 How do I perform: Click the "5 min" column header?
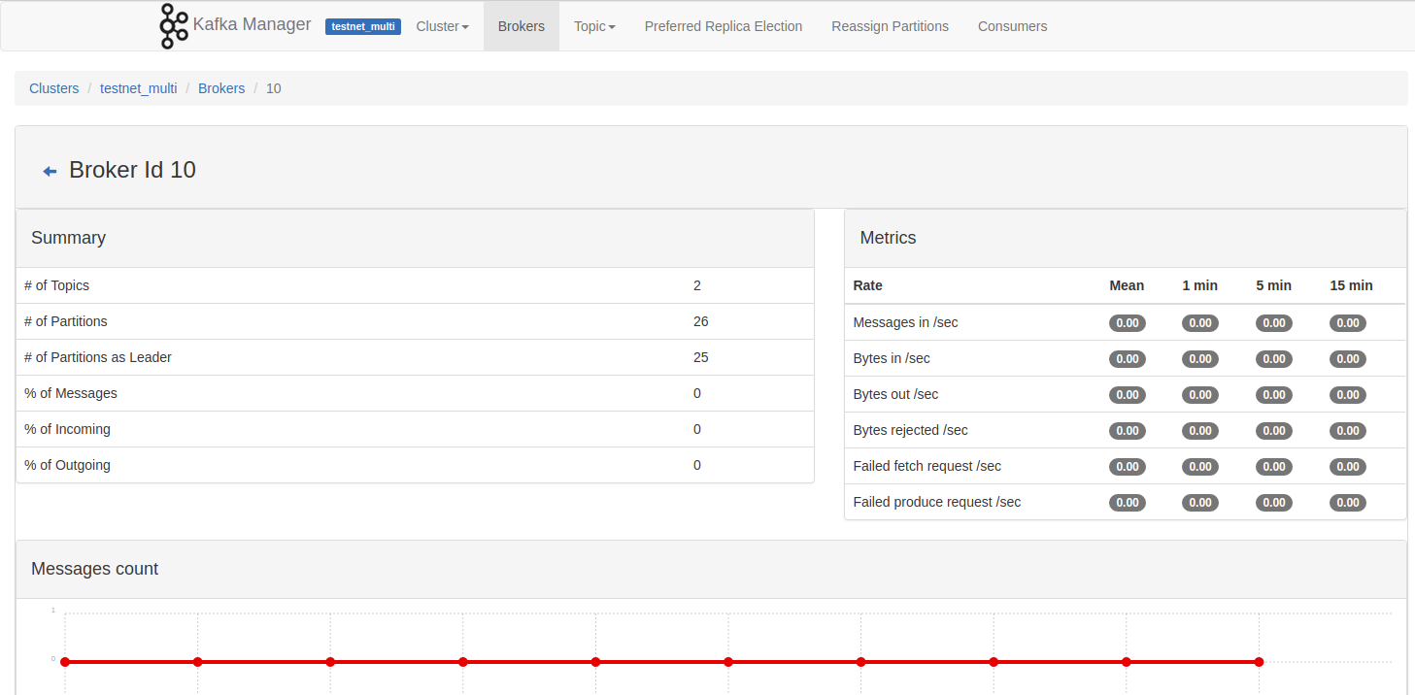1273,285
